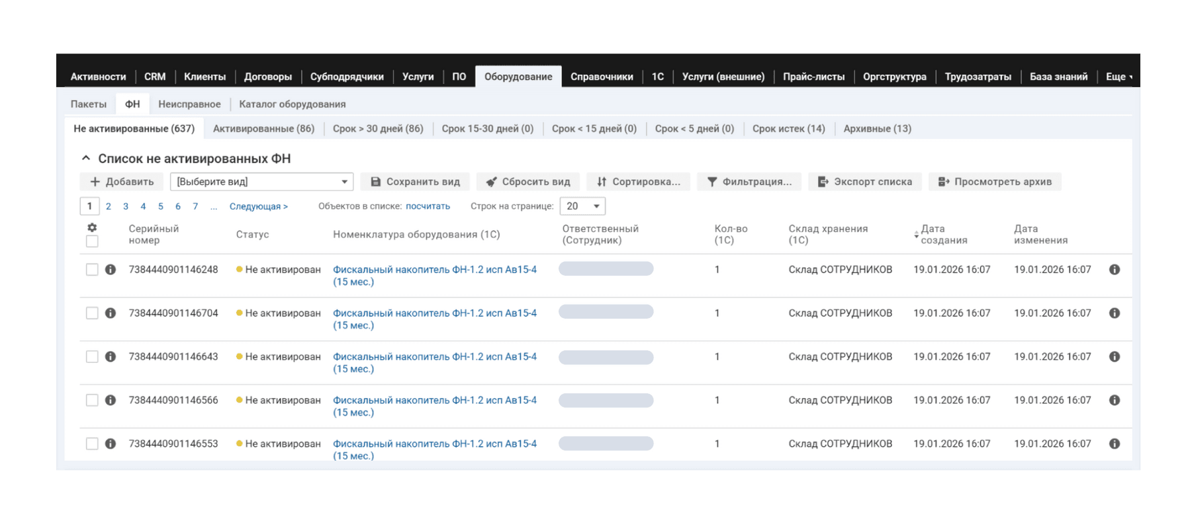Select checkbox for serial 7384440901146566

click(x=92, y=401)
